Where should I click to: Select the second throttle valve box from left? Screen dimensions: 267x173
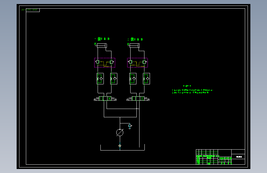coord(114,79)
